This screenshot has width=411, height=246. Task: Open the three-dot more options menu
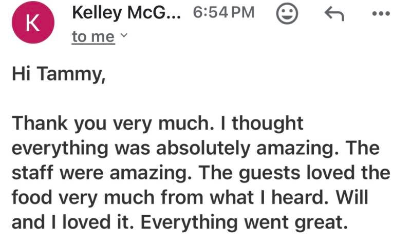[382, 15]
